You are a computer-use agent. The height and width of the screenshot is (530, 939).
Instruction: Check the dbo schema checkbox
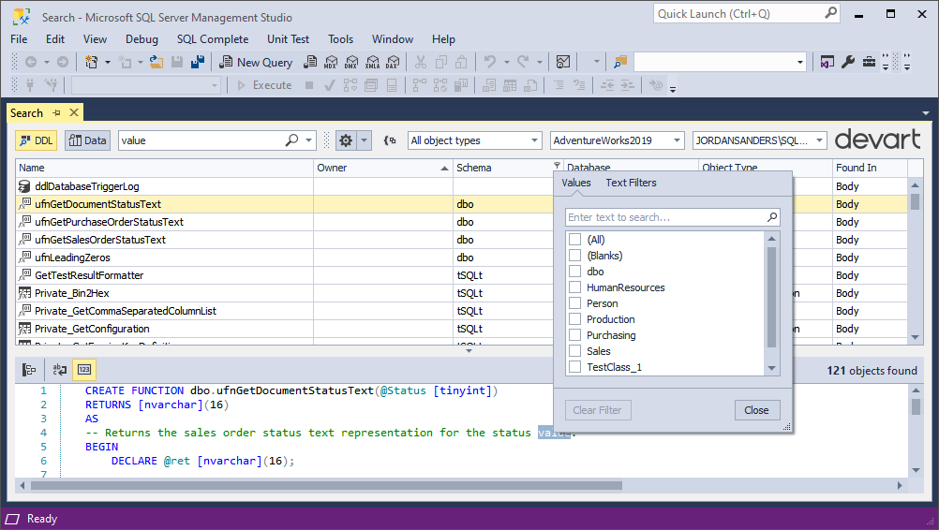coord(574,272)
